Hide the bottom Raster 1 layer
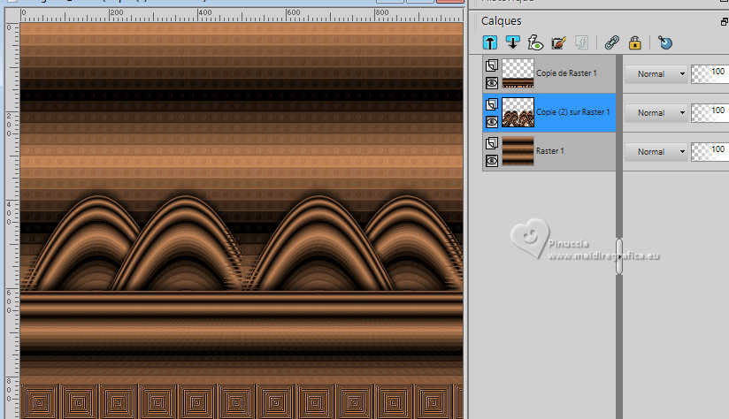729x419 pixels. pos(492,160)
